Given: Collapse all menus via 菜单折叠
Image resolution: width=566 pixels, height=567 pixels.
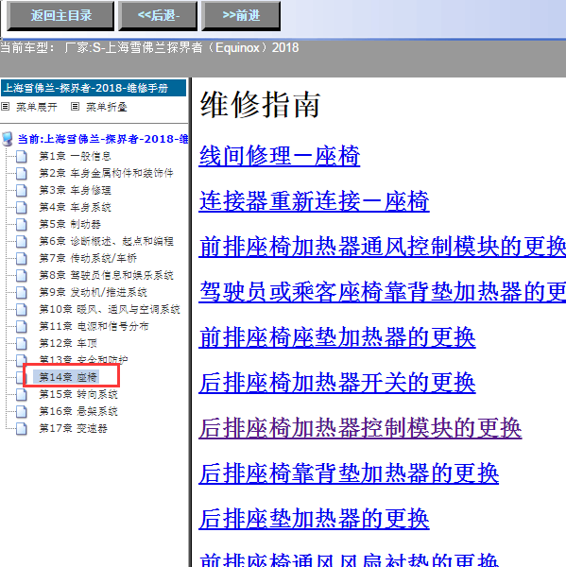Looking at the screenshot, I should 107,107.
